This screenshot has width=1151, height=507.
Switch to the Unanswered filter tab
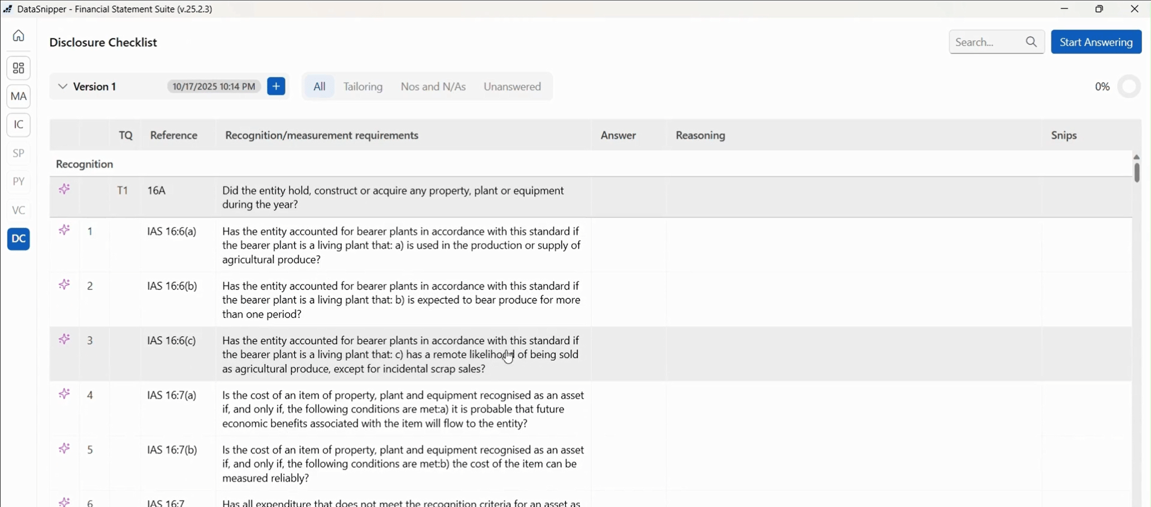click(512, 86)
